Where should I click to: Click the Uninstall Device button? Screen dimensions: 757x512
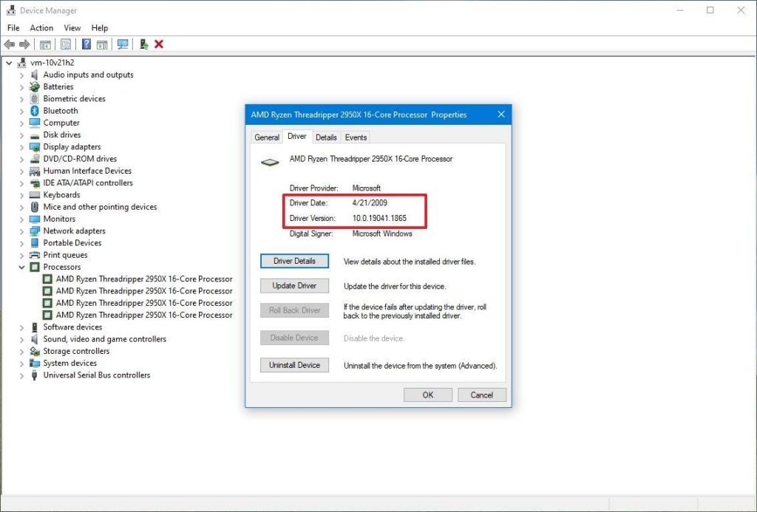(x=294, y=365)
